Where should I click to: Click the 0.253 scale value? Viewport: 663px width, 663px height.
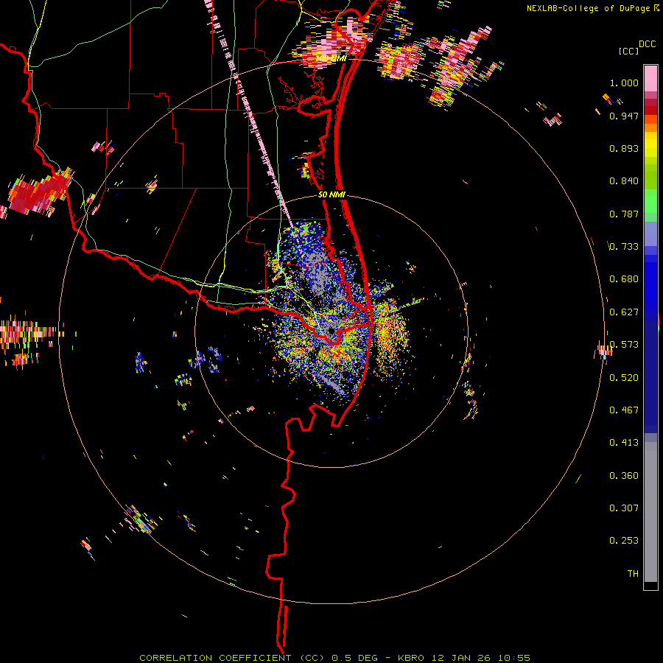pos(624,541)
